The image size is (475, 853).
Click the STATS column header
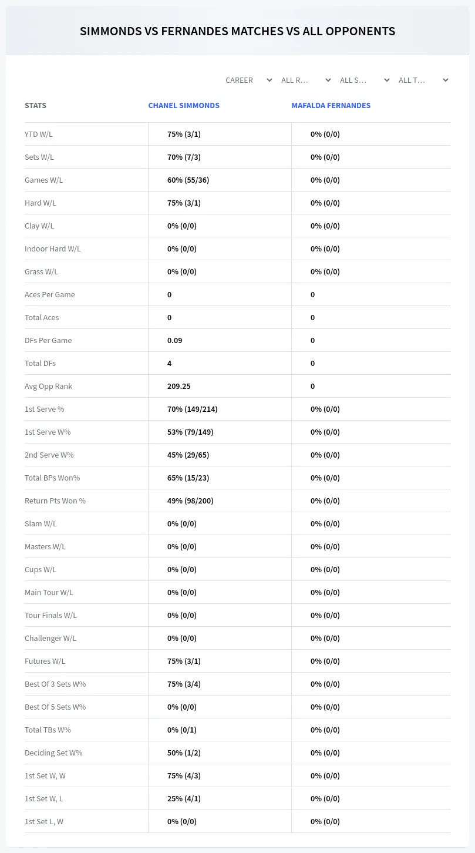click(35, 106)
